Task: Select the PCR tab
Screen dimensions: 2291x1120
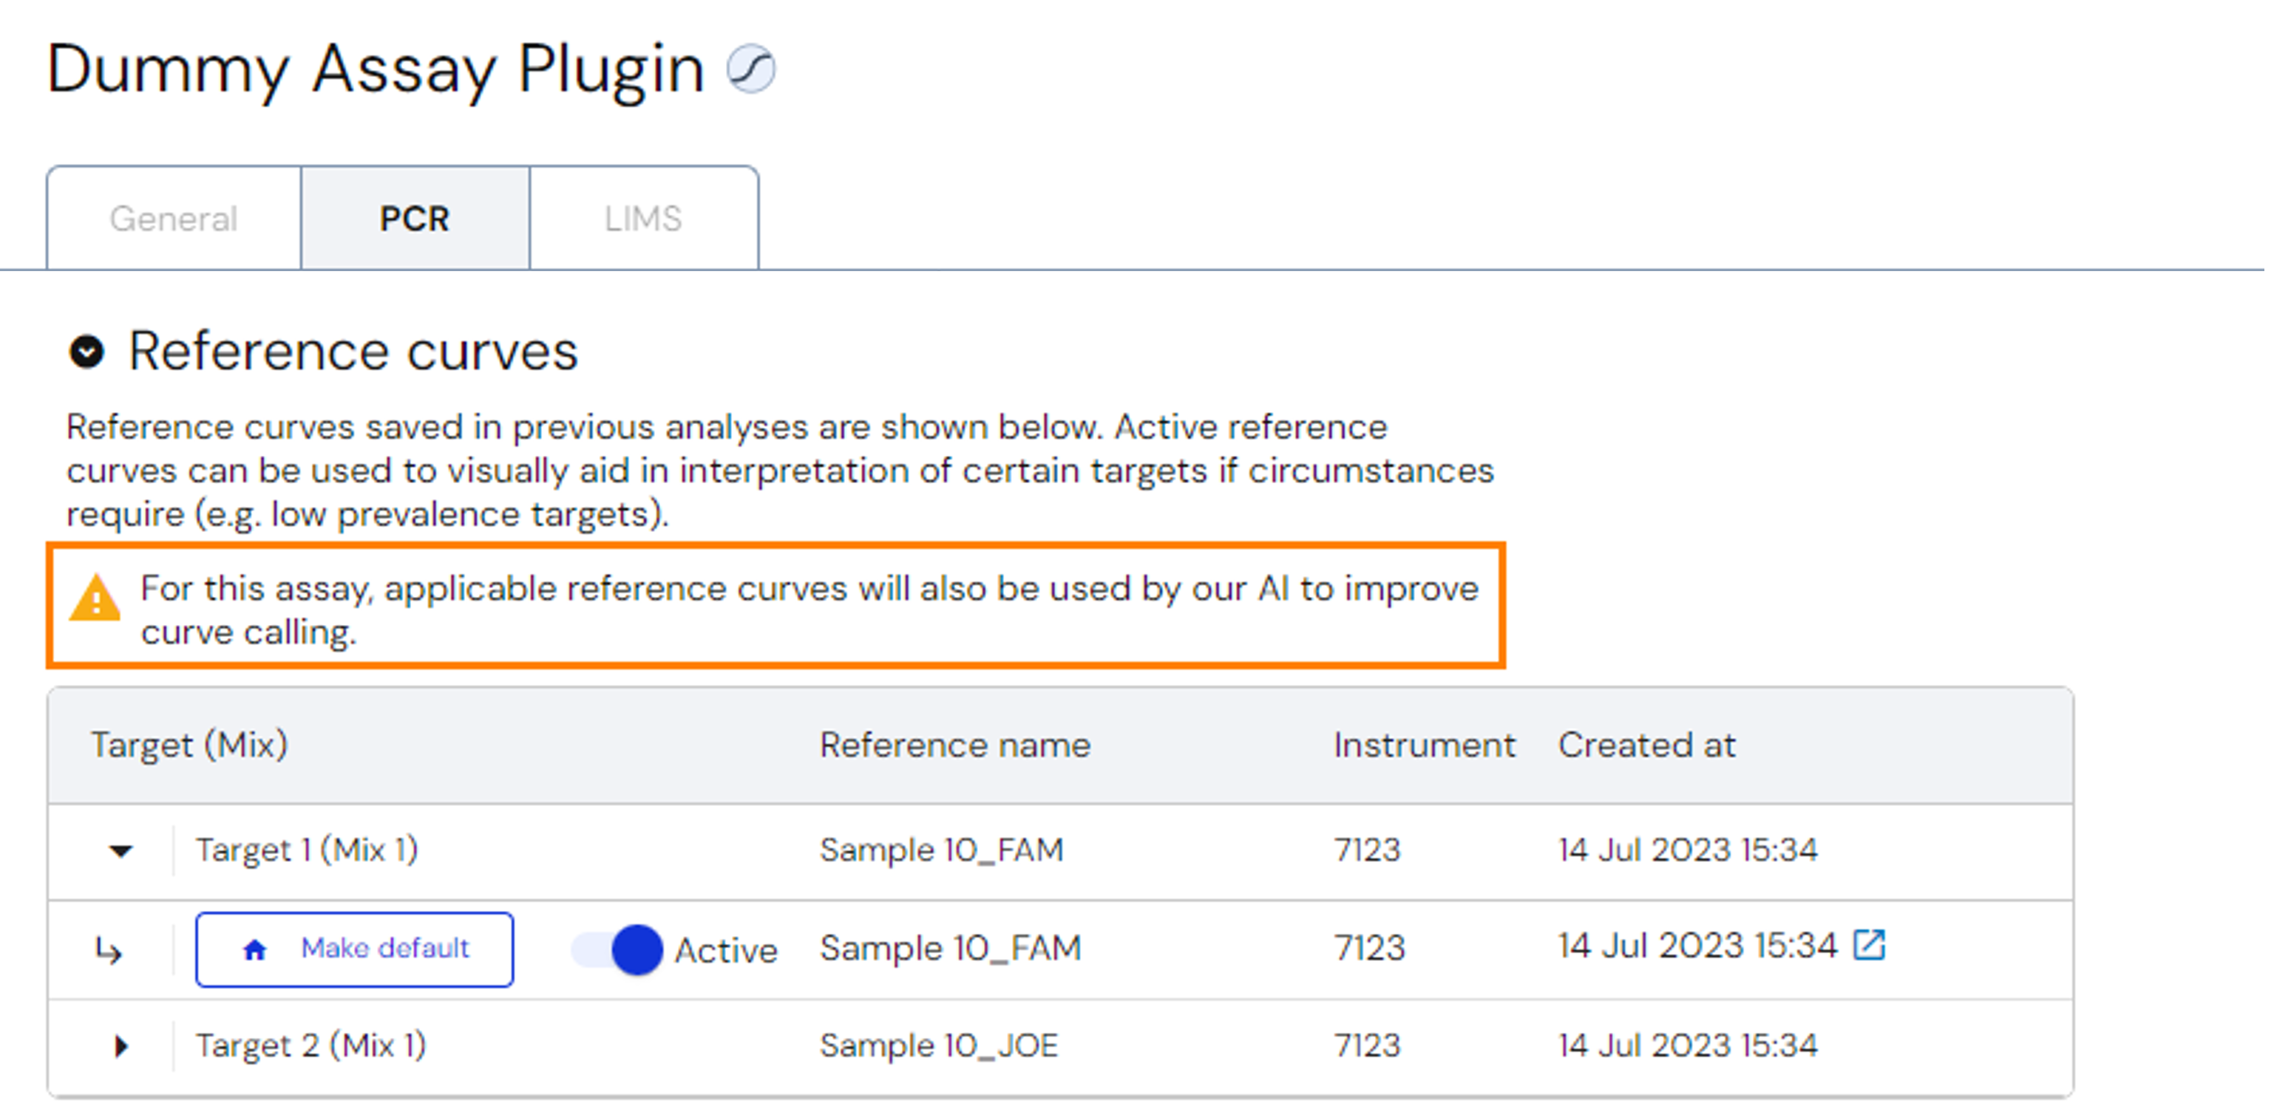Action: (415, 219)
